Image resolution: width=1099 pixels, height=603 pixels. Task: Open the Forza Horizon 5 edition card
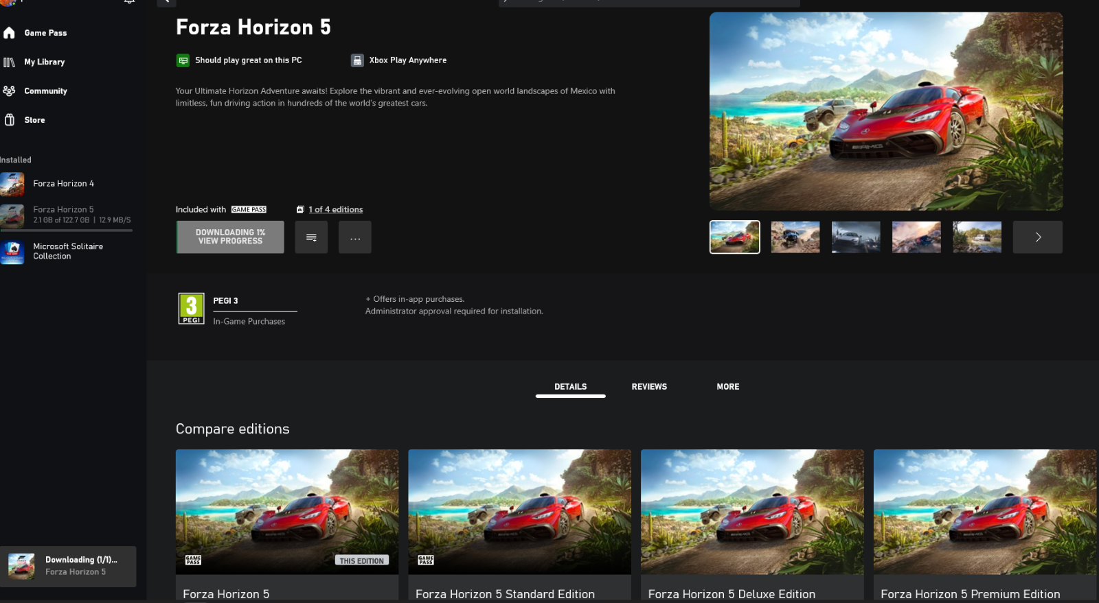[x=287, y=525]
